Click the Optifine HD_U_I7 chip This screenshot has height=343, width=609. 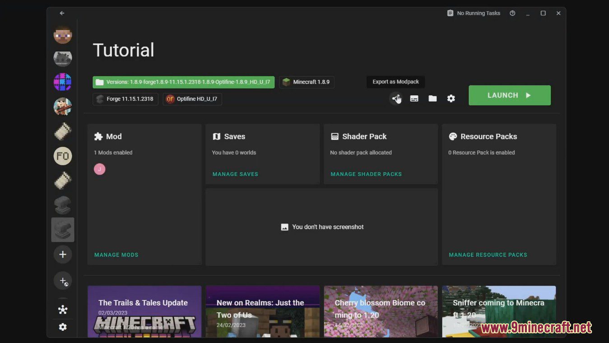point(192,99)
